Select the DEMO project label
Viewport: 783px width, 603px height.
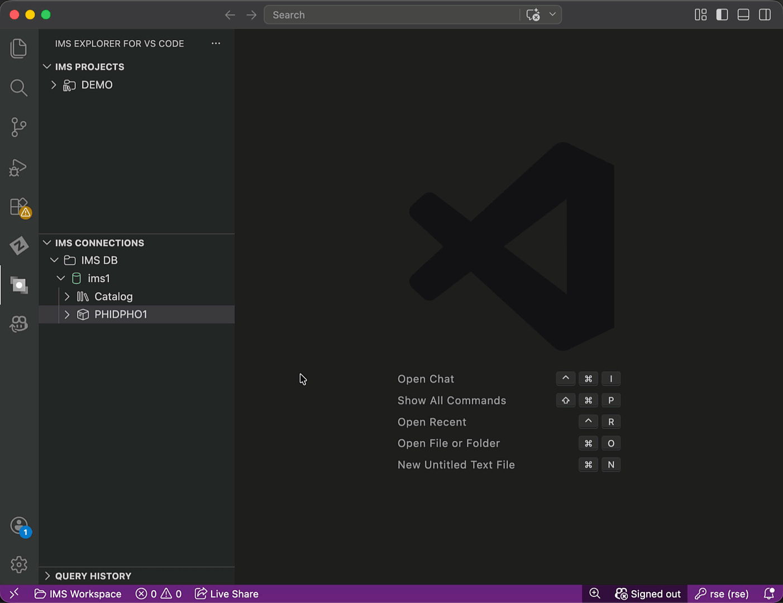(97, 85)
